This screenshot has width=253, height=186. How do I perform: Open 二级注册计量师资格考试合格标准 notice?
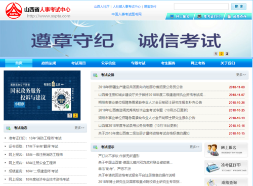(x=144, y=133)
